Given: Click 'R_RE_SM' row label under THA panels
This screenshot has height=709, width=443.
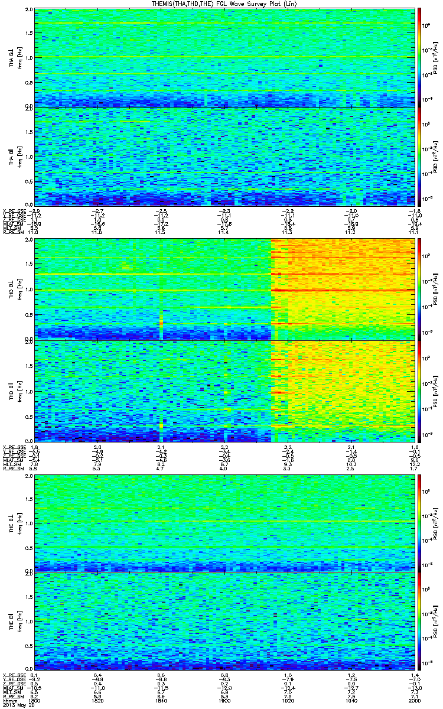Looking at the screenshot, I should 13,233.
